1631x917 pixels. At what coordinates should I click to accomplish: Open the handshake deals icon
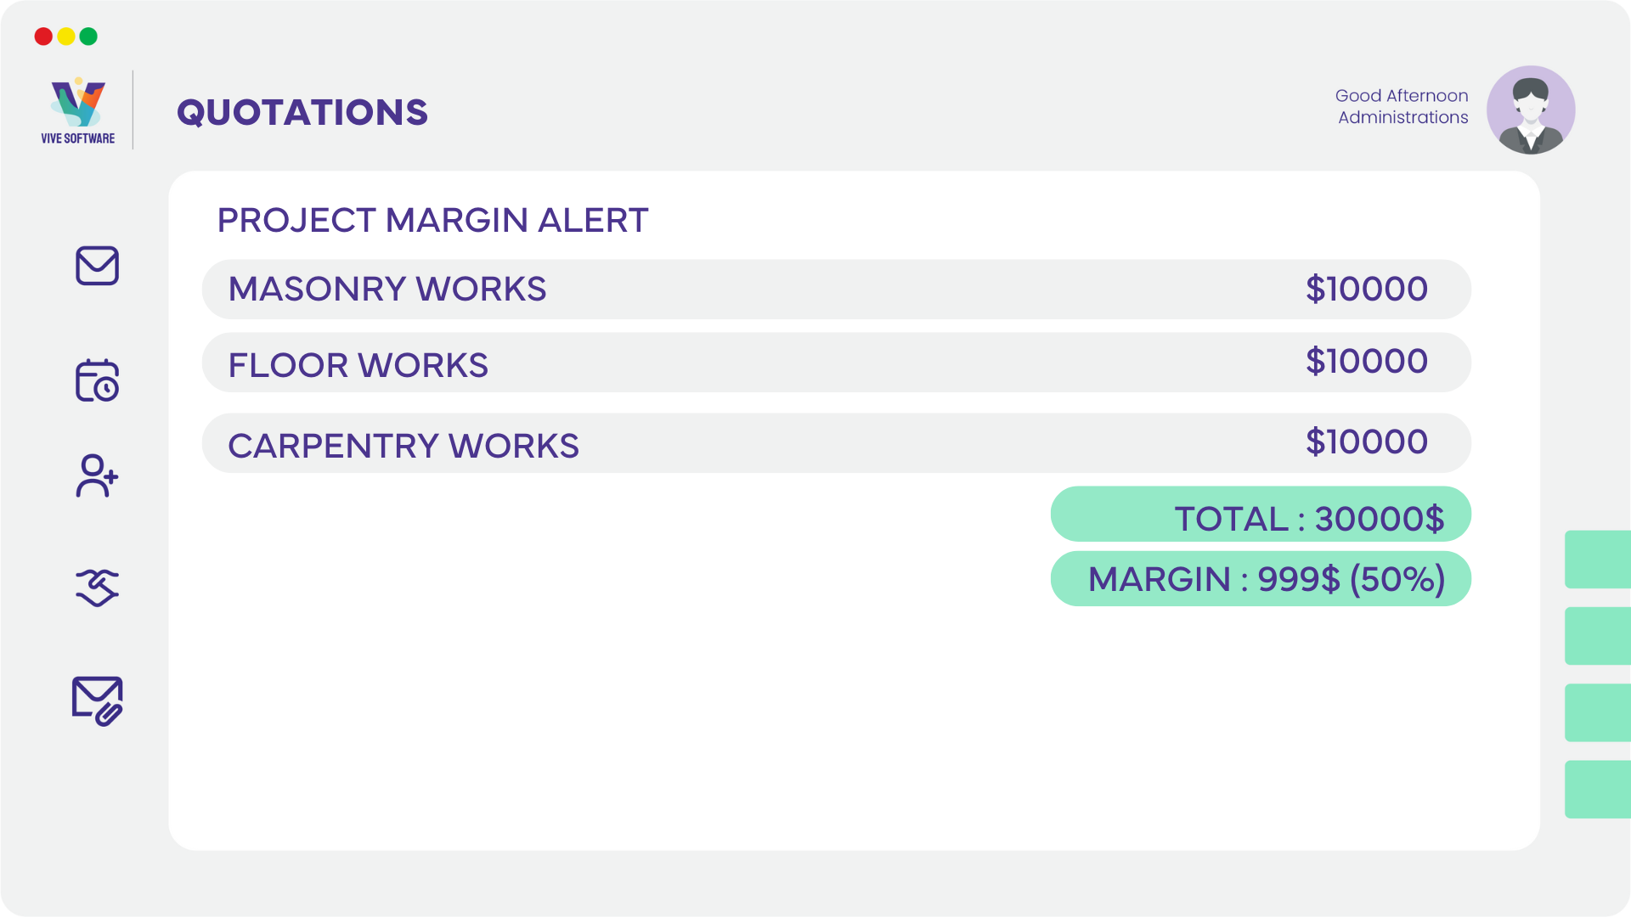point(97,588)
